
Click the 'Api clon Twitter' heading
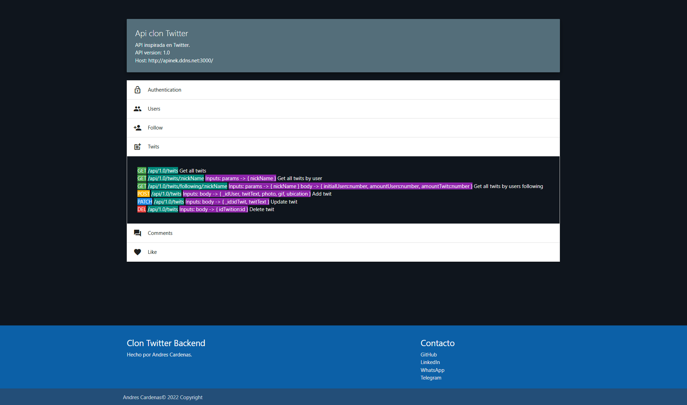tap(162, 33)
